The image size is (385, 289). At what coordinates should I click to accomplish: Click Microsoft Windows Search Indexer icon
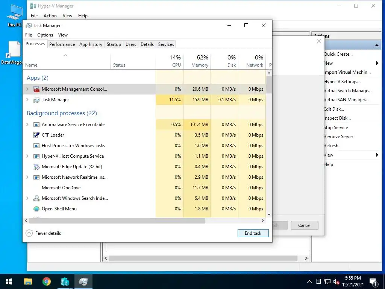point(36,198)
